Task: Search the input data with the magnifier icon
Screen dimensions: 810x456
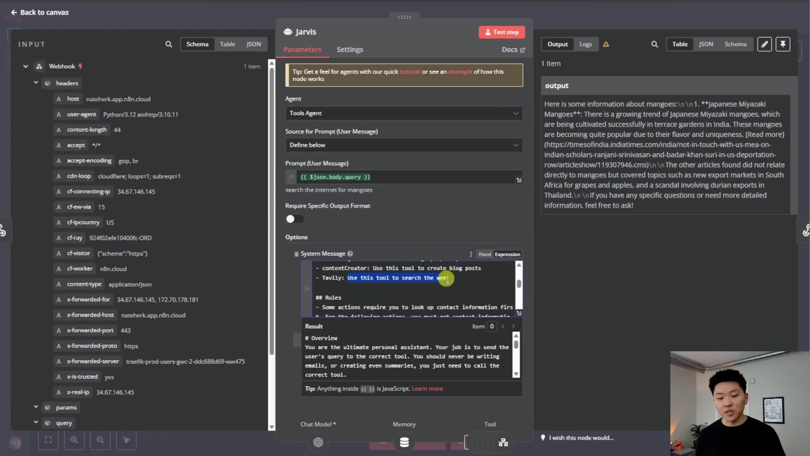Action: pos(169,44)
